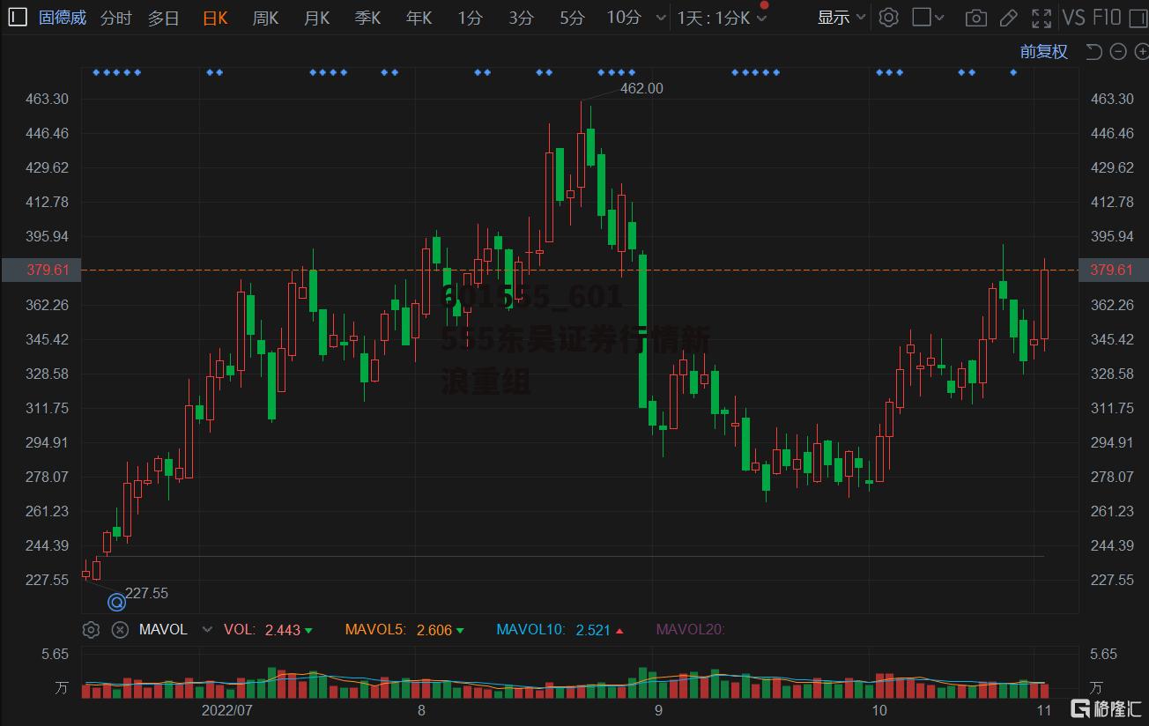Take a chart screenshot with camera icon

(975, 18)
